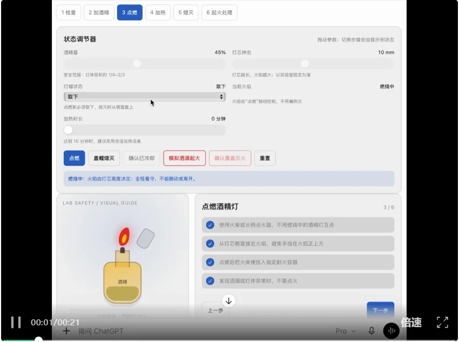Image resolution: width=459 pixels, height=342 pixels.
Task: Pause the video with the pause icon
Action: [16, 323]
